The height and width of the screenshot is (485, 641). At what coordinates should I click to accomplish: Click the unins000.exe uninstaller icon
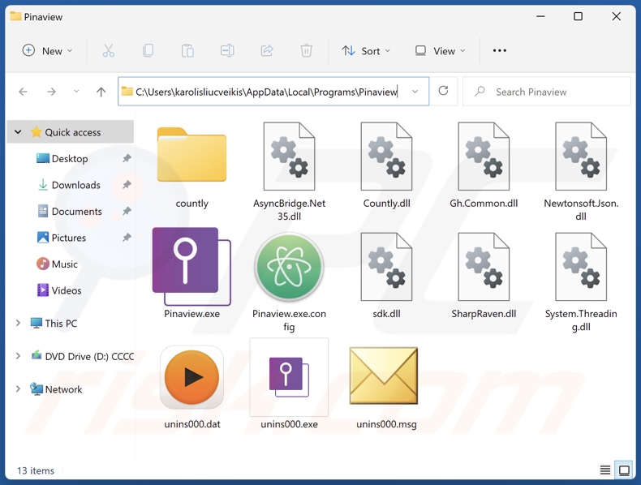point(289,378)
